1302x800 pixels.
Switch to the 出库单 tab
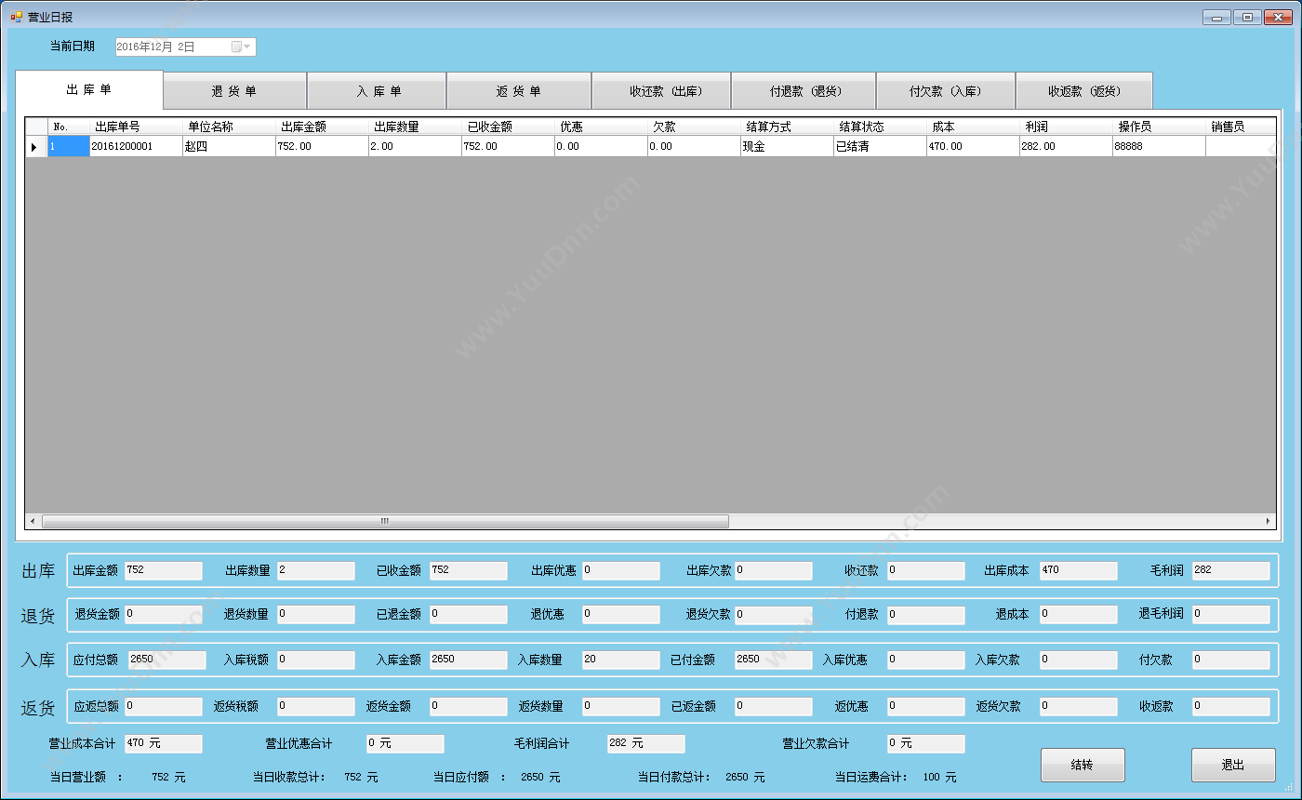(x=89, y=89)
